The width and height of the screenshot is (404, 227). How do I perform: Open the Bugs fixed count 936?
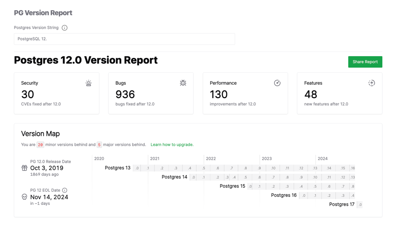click(x=125, y=94)
